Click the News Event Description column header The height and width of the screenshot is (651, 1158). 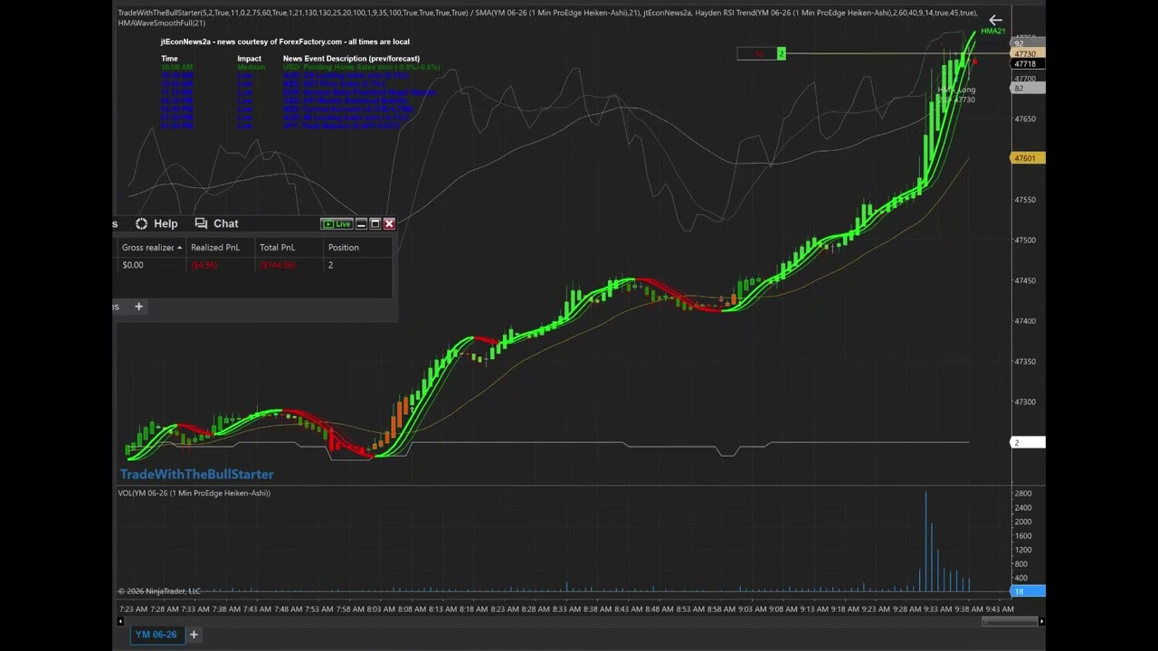[x=351, y=59]
